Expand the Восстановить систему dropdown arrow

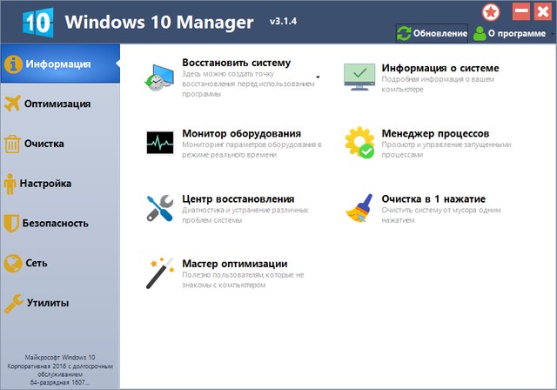[x=318, y=77]
